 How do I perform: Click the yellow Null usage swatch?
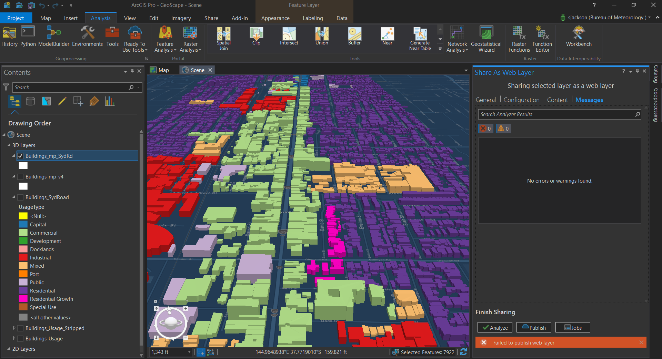[23, 216]
